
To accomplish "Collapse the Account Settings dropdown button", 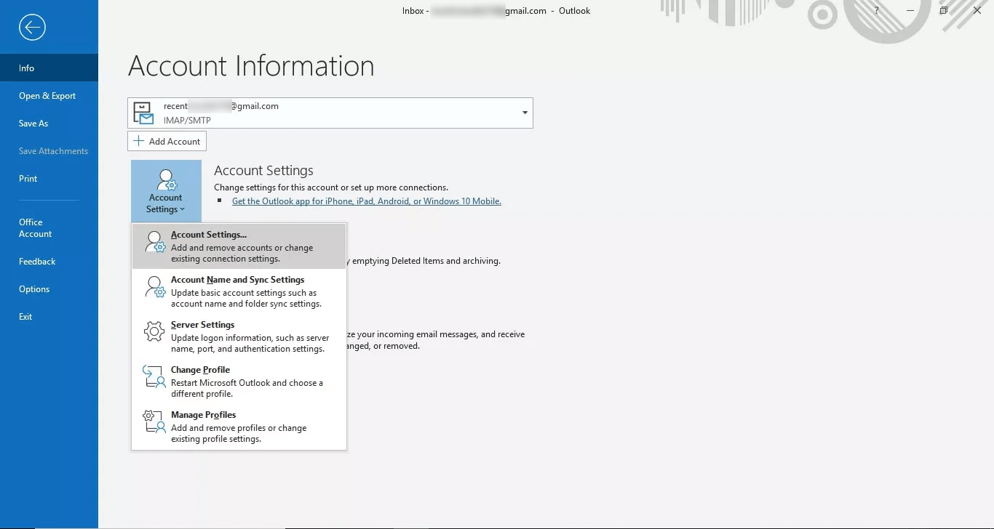I will click(x=166, y=191).
